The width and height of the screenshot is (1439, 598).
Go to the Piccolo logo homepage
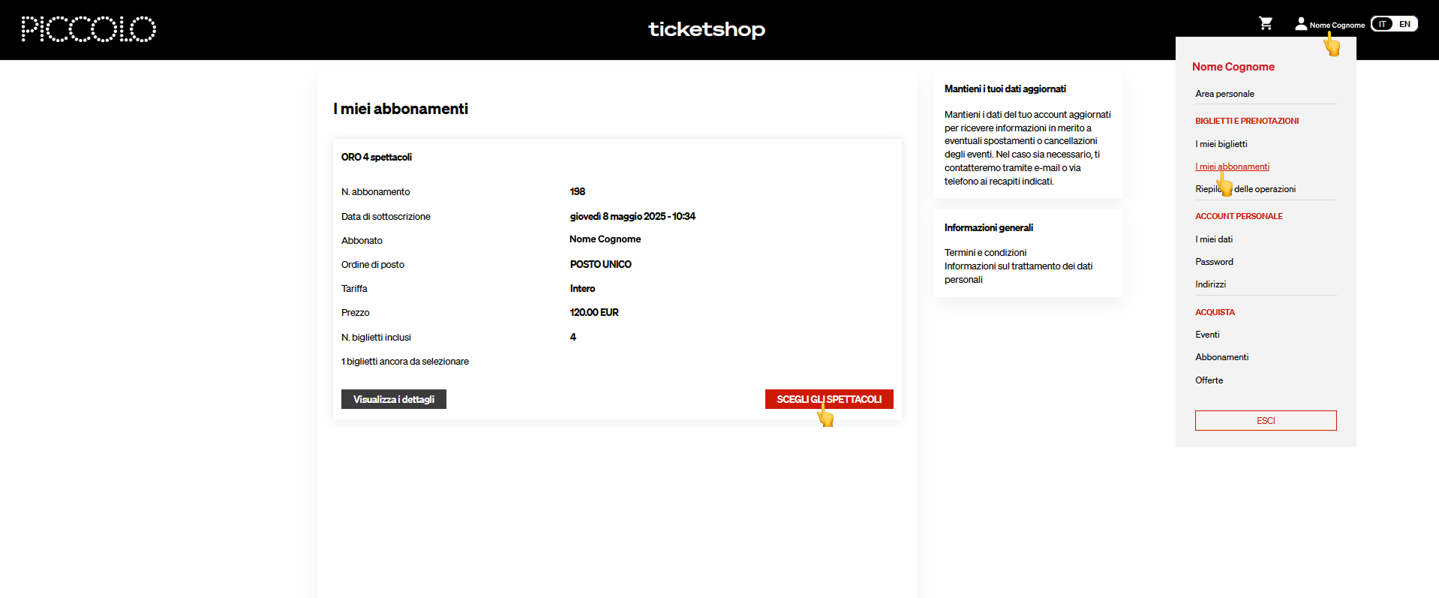click(89, 29)
